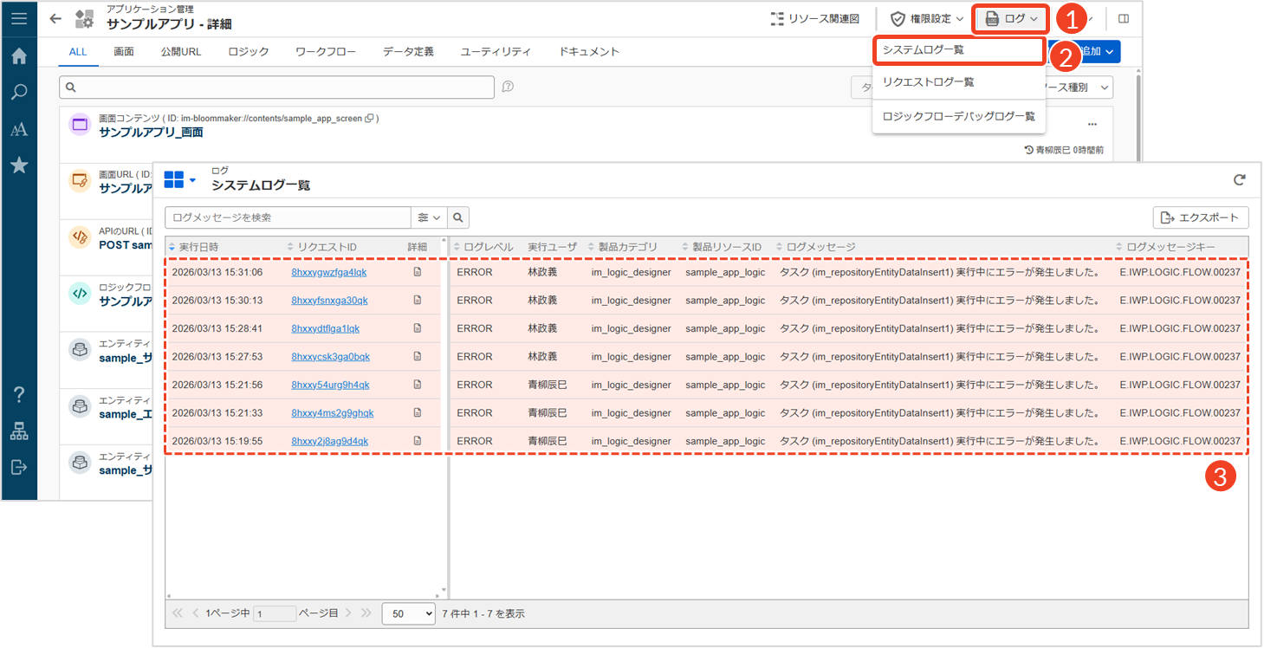The image size is (1264, 648).
Task: Open the page size 50 dropdown
Action: [x=408, y=613]
